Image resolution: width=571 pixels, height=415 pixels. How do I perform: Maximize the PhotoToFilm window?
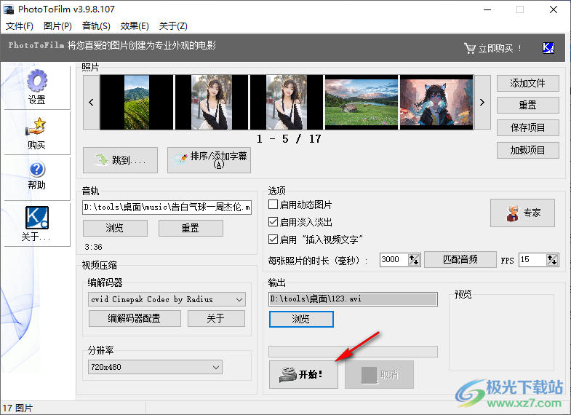point(520,9)
